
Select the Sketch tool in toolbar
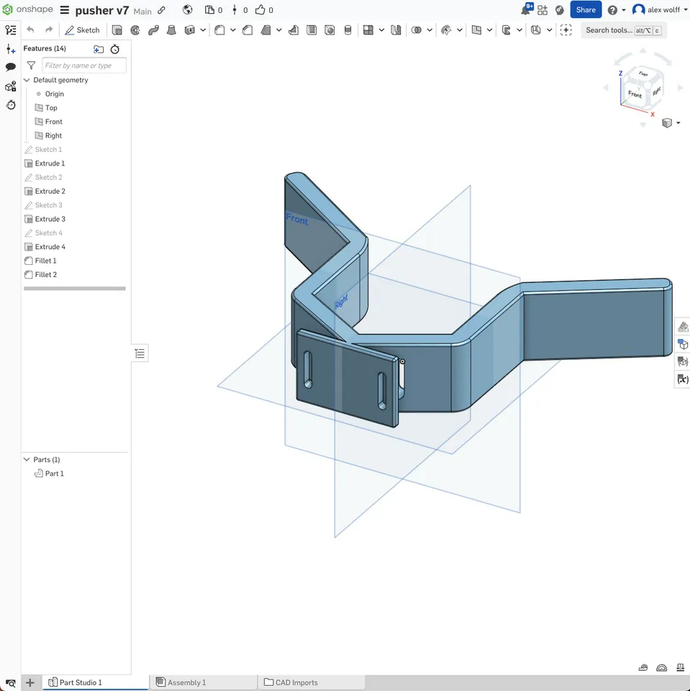[x=82, y=30]
